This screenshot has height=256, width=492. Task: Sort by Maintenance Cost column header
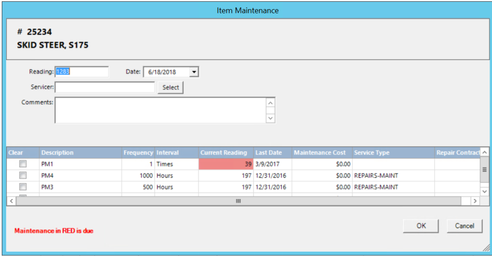click(322, 153)
